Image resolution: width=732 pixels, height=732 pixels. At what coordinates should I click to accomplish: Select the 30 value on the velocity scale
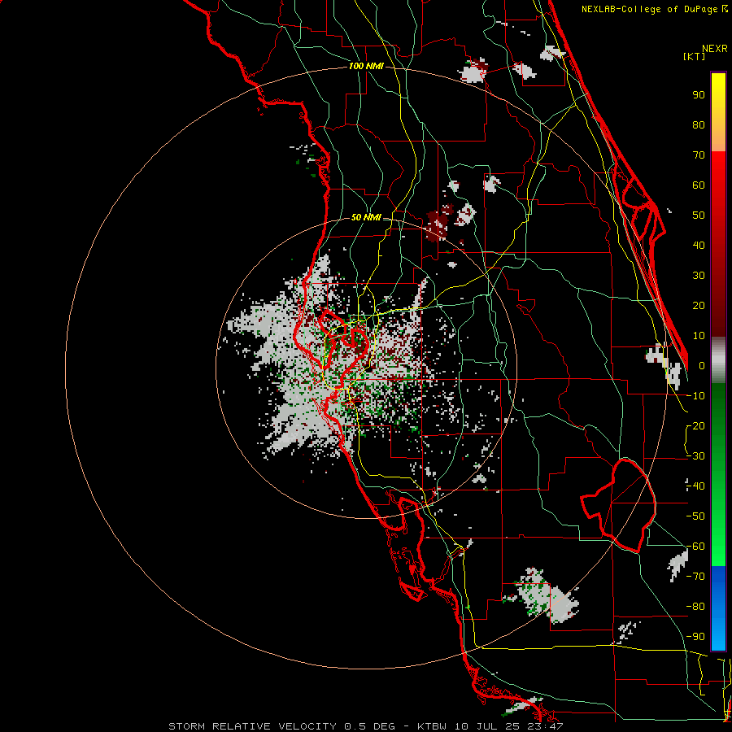699,276
